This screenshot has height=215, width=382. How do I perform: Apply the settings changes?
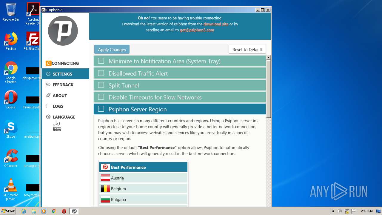tap(112, 50)
